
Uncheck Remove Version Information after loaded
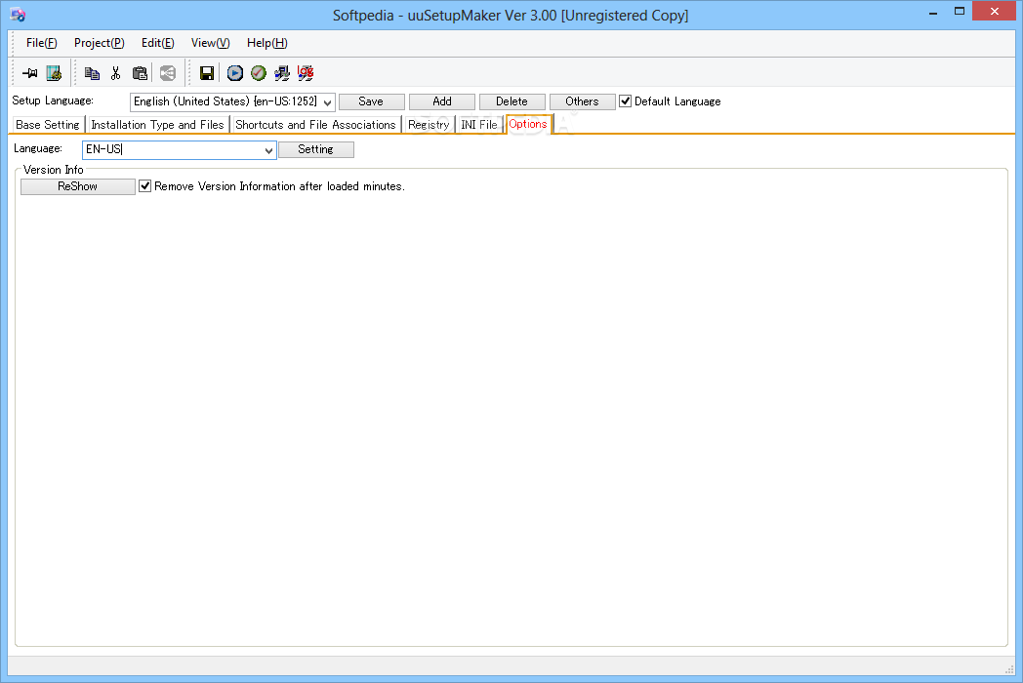[144, 186]
